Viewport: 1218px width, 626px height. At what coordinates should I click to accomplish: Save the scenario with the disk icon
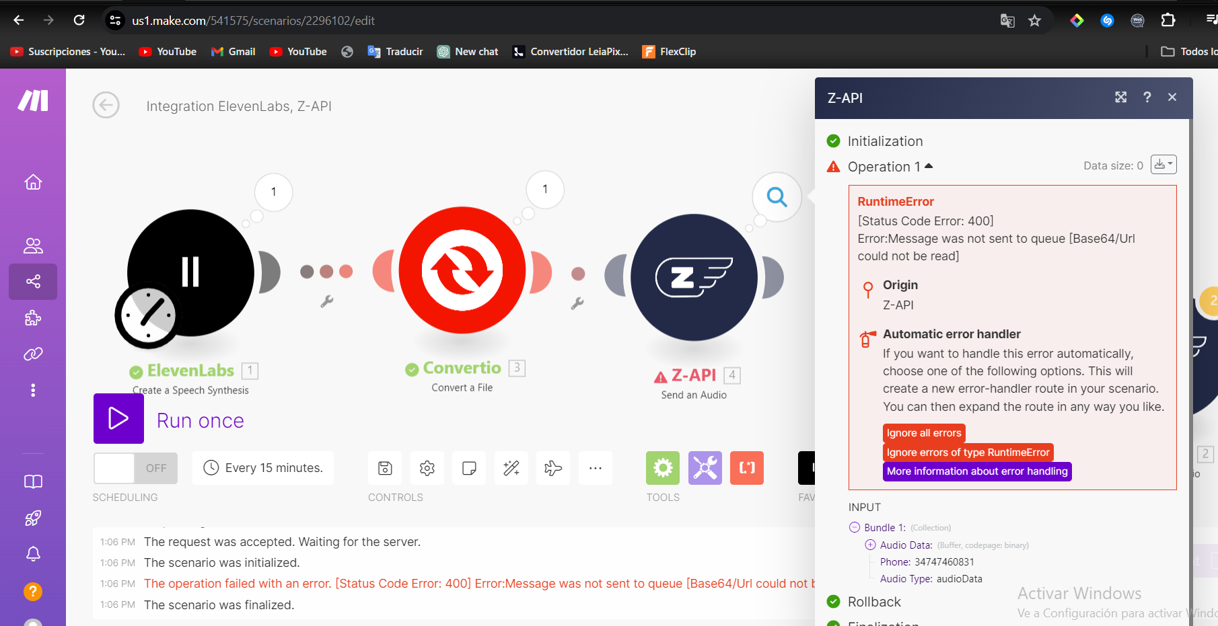[386, 468]
